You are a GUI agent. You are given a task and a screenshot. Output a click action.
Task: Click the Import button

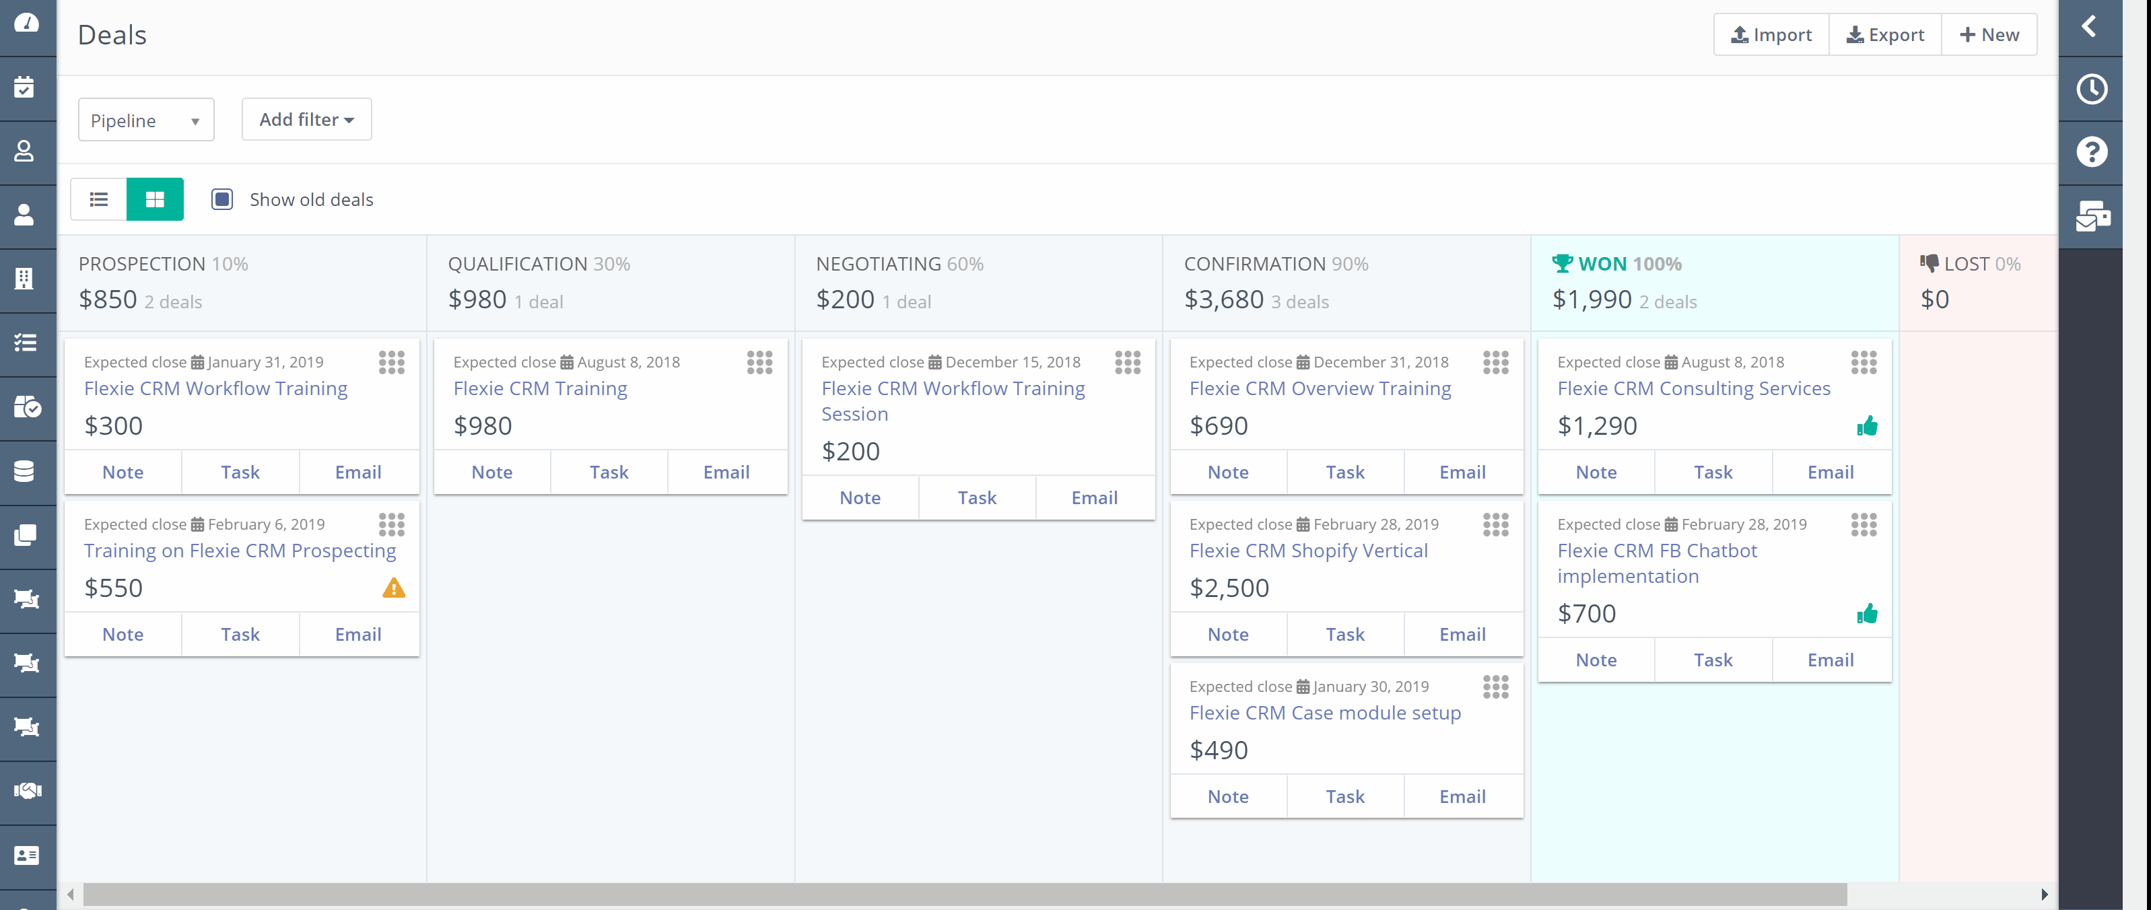[1771, 35]
